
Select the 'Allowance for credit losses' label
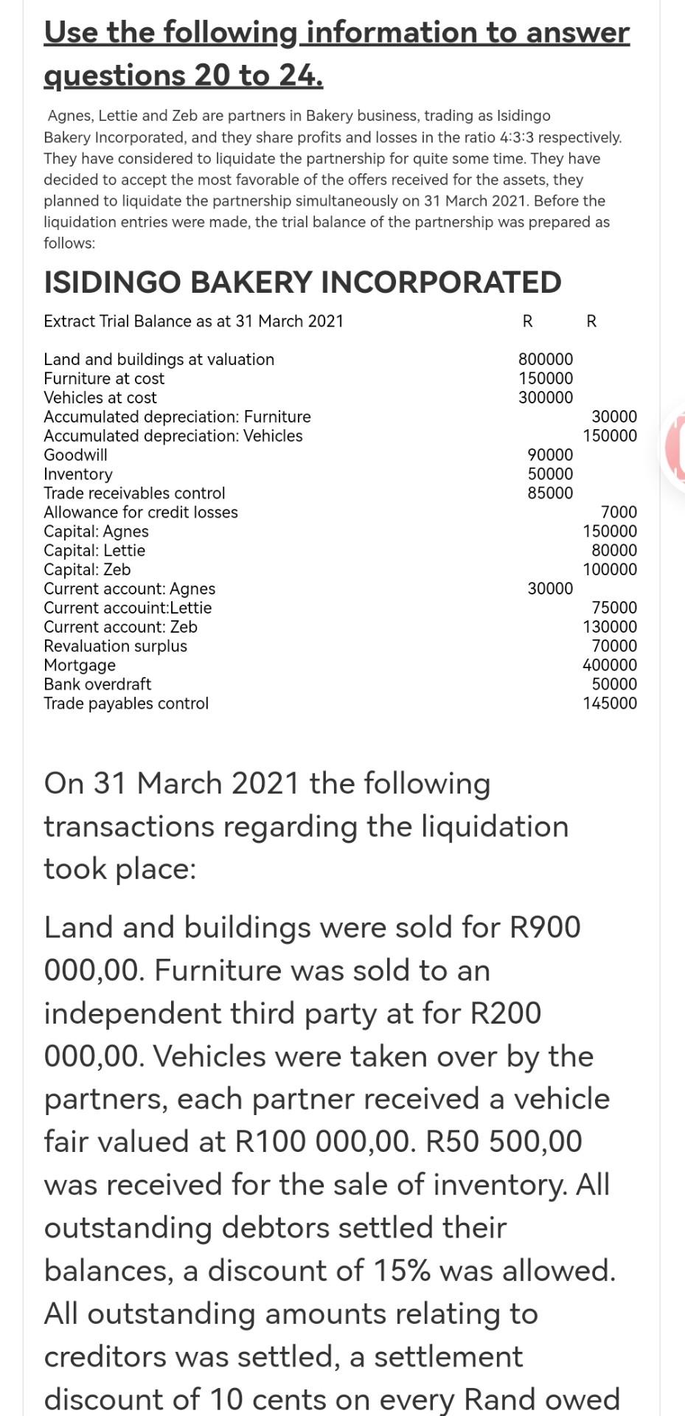click(141, 512)
